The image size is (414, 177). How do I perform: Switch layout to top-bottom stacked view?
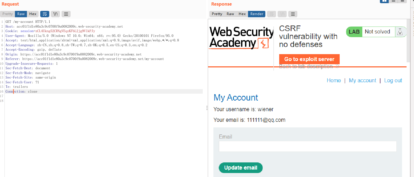pos(393,1)
